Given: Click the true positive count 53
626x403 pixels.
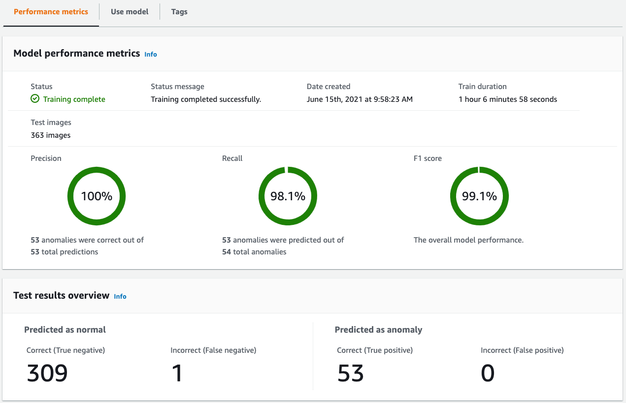Looking at the screenshot, I should coord(351,373).
